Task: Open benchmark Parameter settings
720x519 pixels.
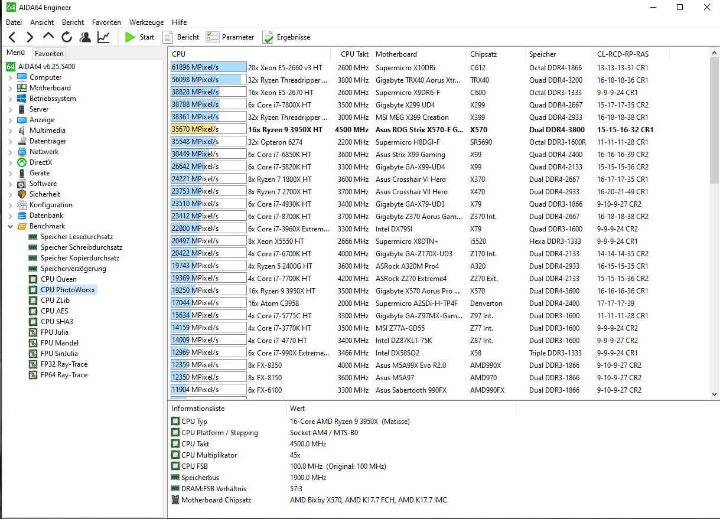Action: coord(230,37)
